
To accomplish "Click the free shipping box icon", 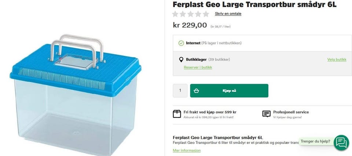I will click(x=177, y=114).
